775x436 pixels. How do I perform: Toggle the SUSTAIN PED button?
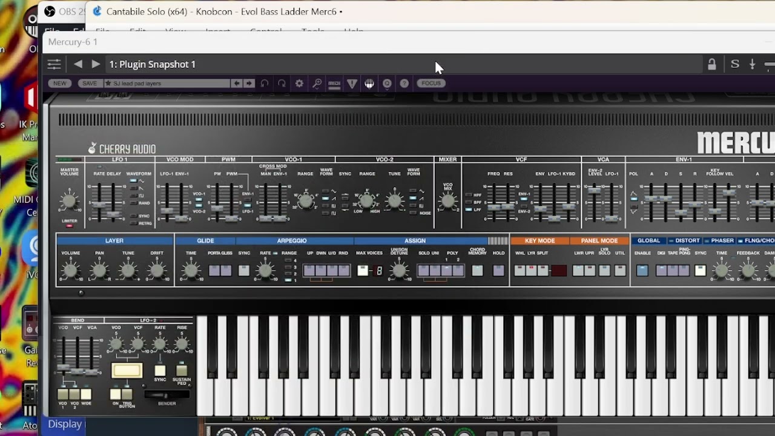pyautogui.click(x=182, y=371)
